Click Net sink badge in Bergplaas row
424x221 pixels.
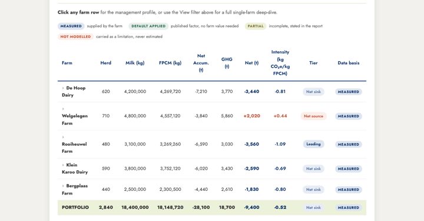(x=313, y=190)
